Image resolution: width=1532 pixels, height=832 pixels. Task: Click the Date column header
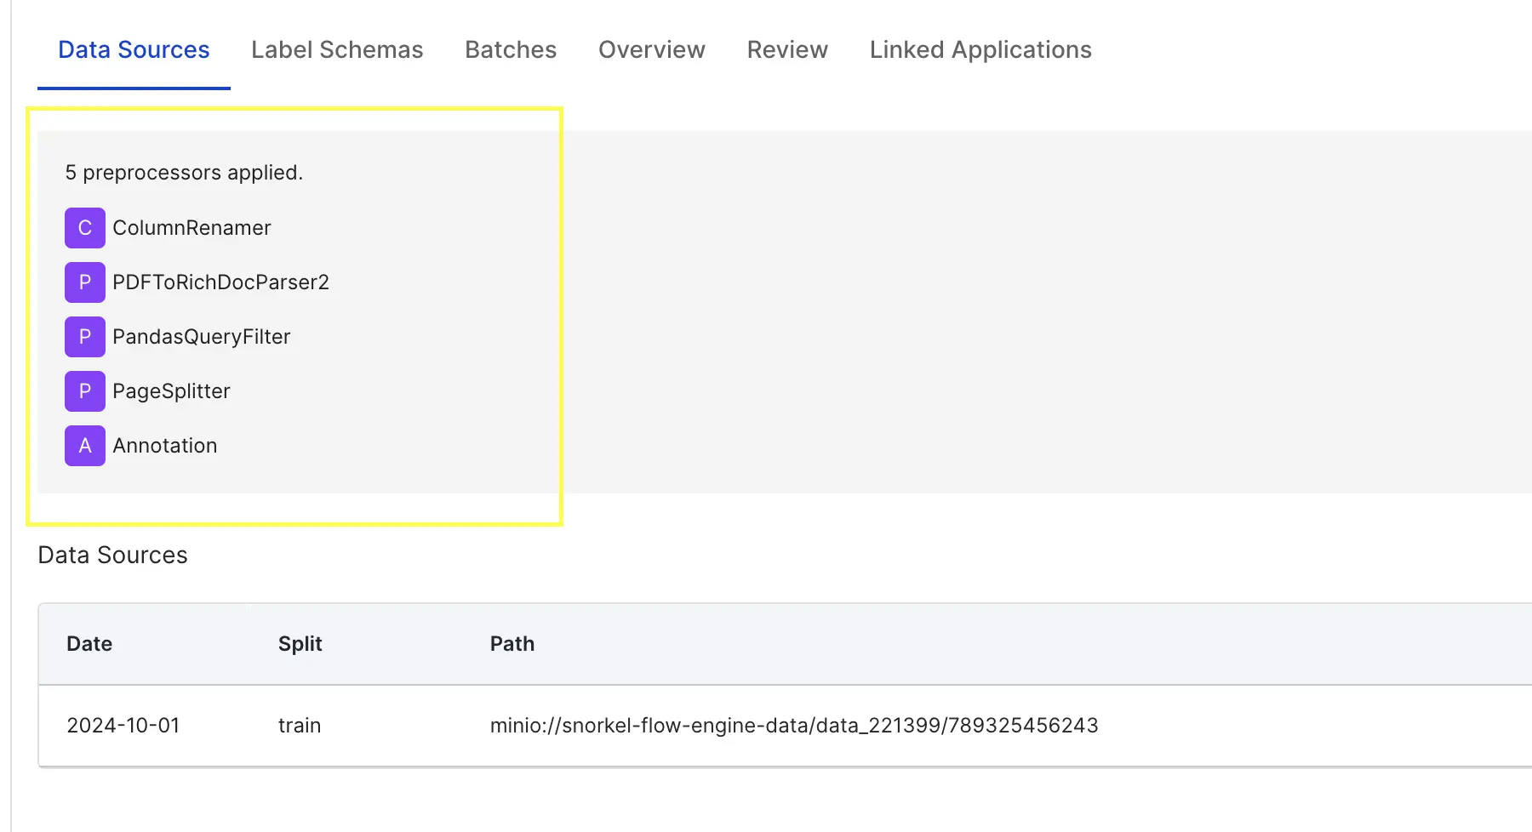coord(89,644)
